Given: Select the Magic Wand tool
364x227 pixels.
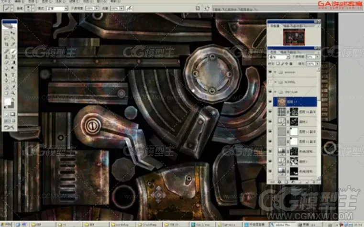Looking at the screenshot, I should point(13,39).
